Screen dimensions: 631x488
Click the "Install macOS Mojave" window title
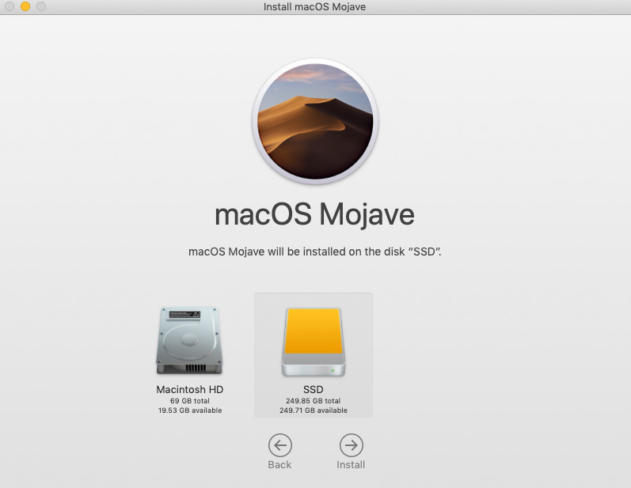click(x=314, y=7)
